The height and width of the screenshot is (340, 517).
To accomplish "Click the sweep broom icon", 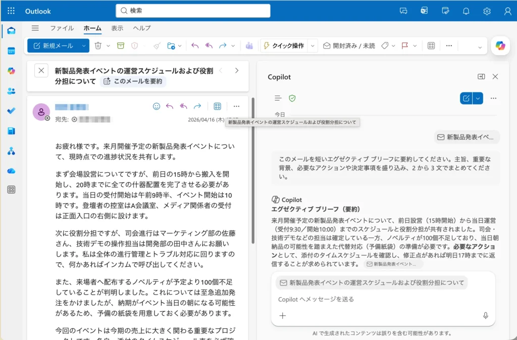I will coord(157,45).
